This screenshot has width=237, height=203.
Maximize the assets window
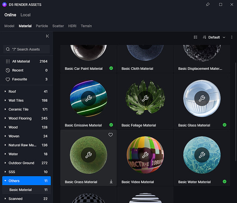click(220, 4)
